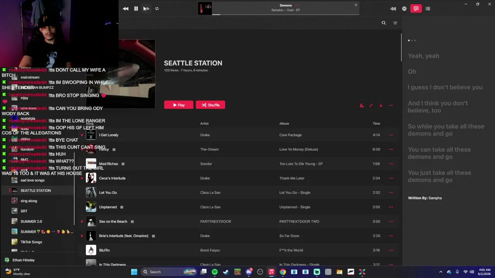Select the song Bria's Interlude (feat. Omarion)
495x278 pixels.
point(124,236)
